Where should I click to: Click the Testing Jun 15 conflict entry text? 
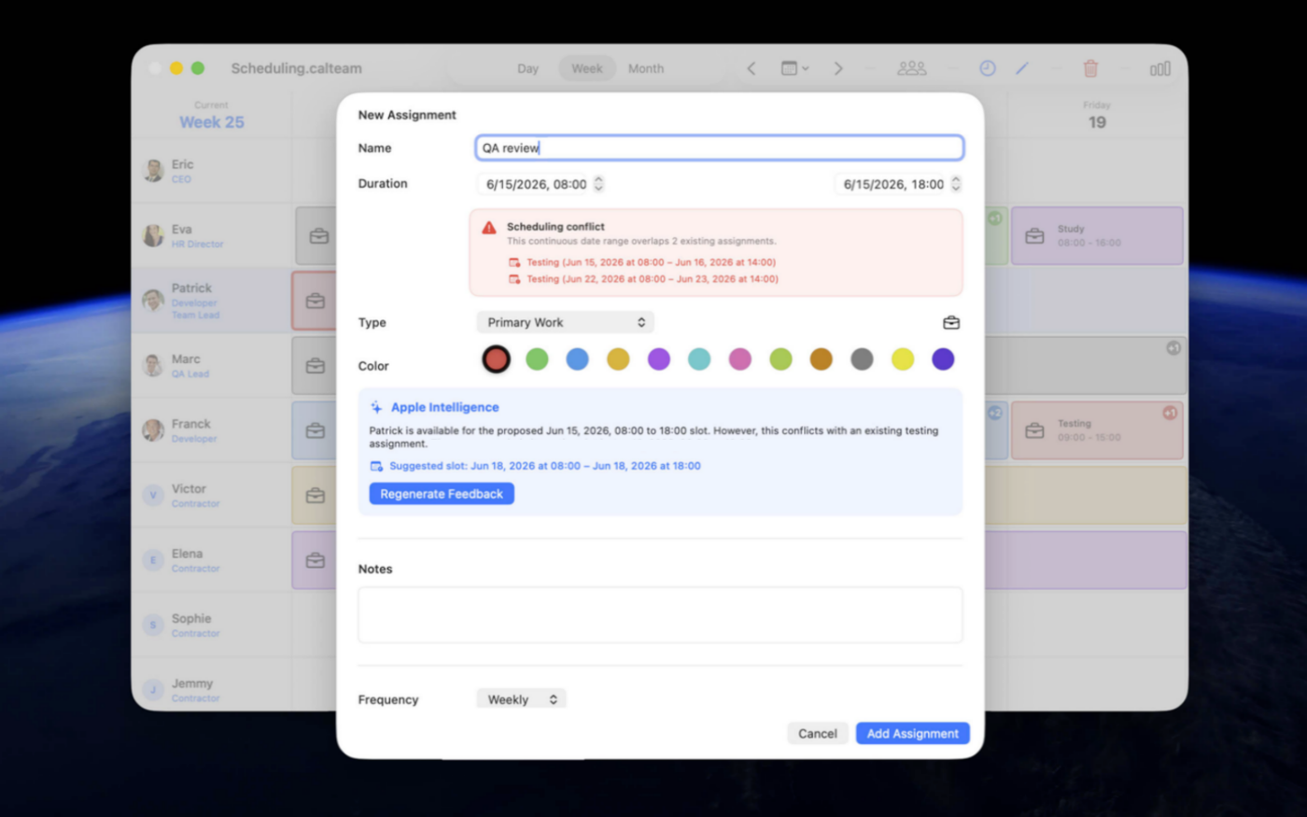tap(651, 262)
